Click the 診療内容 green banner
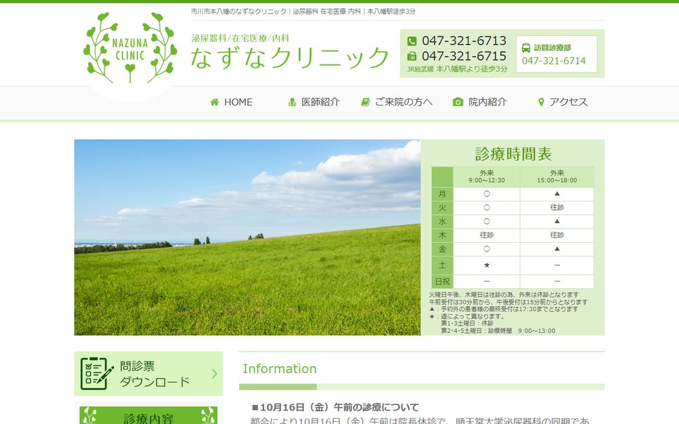679x424 pixels. (149, 415)
